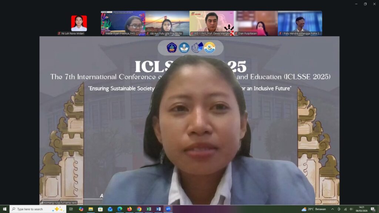The image size is (379, 213).
Task: Open Google Chrome from the taskbar
Action: 139,209
